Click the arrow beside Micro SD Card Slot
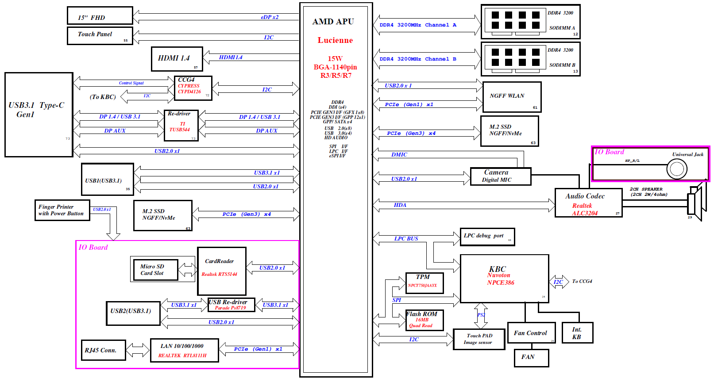Screen dimensions: 714x382 [187, 269]
